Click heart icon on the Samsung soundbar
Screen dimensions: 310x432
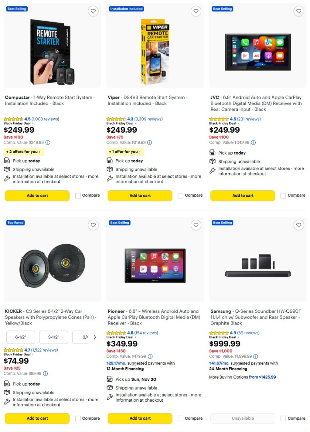point(299,225)
